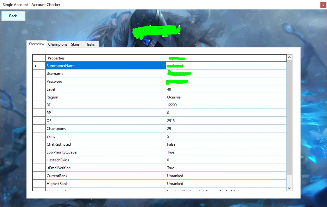Select the Tasks tab

91,44
